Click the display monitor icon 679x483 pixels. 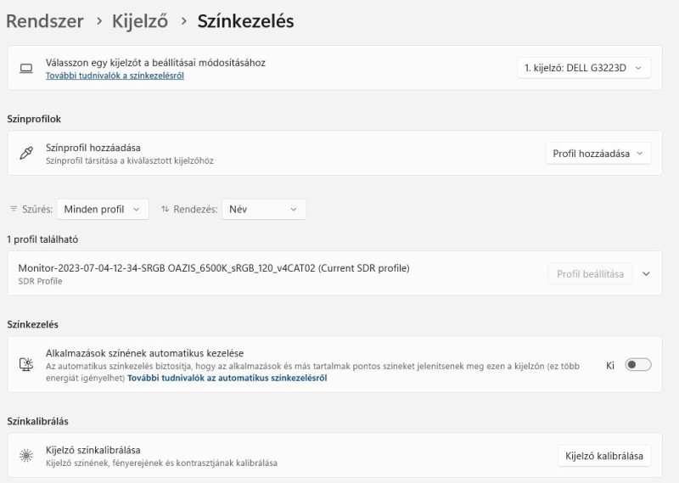[26, 68]
